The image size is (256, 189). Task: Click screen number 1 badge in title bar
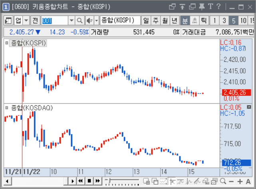[x=6, y=7]
